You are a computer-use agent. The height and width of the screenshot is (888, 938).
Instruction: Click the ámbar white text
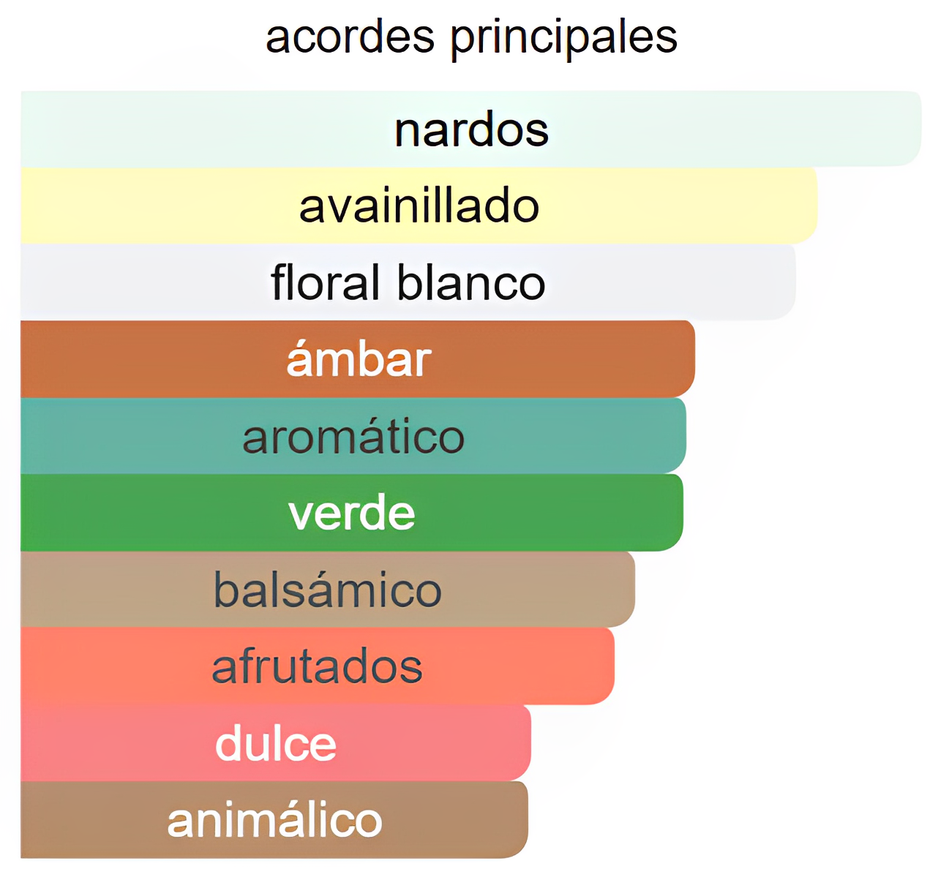[359, 357]
